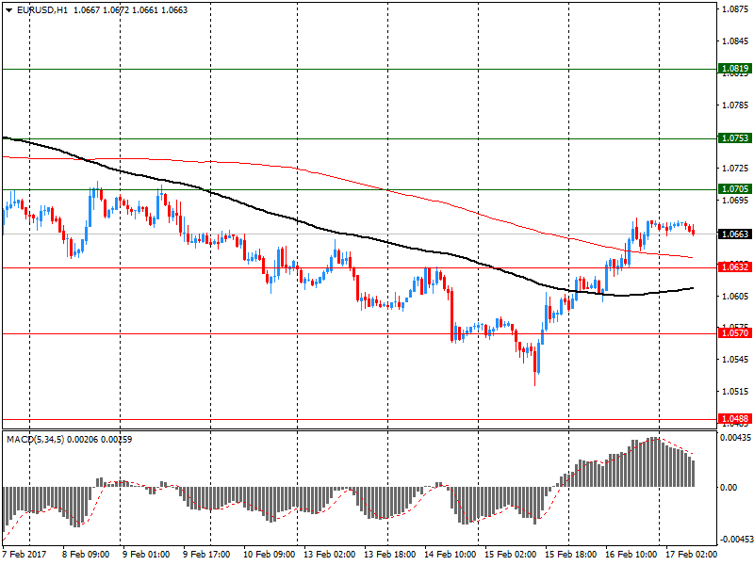754x565 pixels.
Task: Select the 1.0488 red level price label
Action: [x=735, y=419]
